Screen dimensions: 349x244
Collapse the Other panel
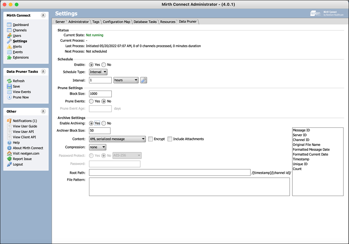[x=43, y=111]
